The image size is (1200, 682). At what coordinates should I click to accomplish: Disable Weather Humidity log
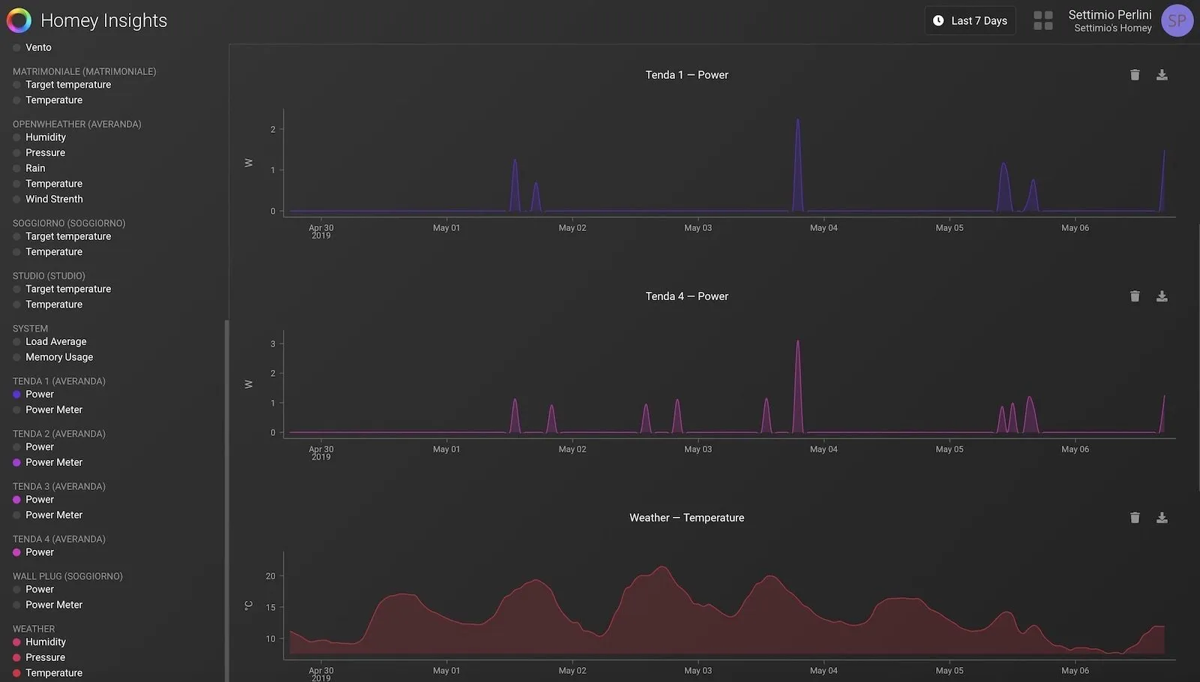pyautogui.click(x=39, y=642)
